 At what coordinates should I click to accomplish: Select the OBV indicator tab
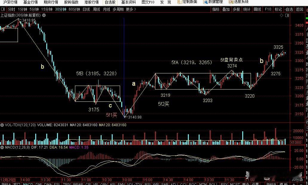click(x=104, y=184)
